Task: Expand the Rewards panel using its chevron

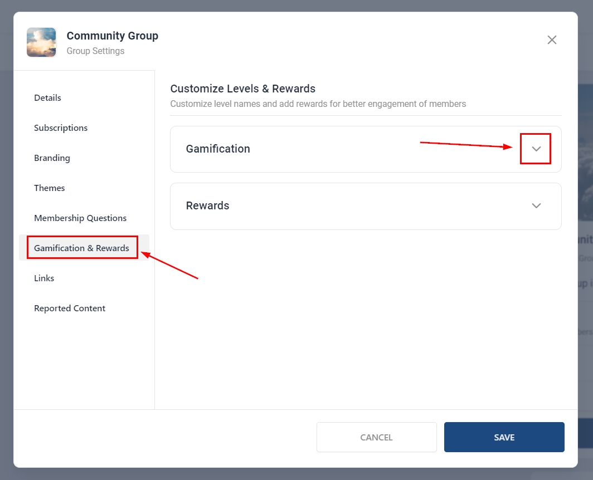Action: [536, 206]
